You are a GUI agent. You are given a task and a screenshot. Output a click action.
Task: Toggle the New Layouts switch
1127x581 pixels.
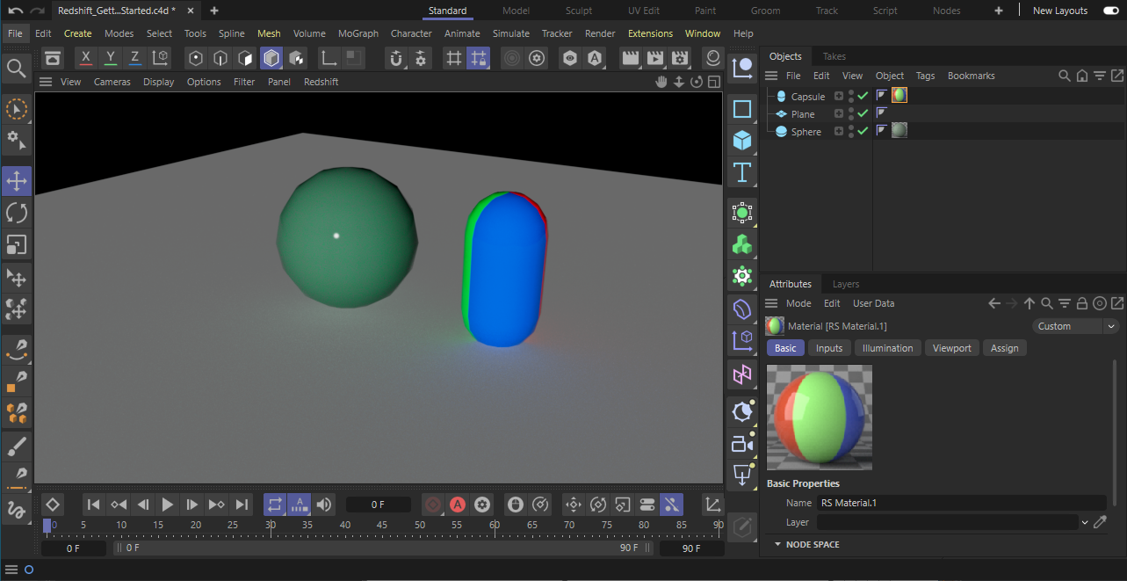pos(1110,11)
